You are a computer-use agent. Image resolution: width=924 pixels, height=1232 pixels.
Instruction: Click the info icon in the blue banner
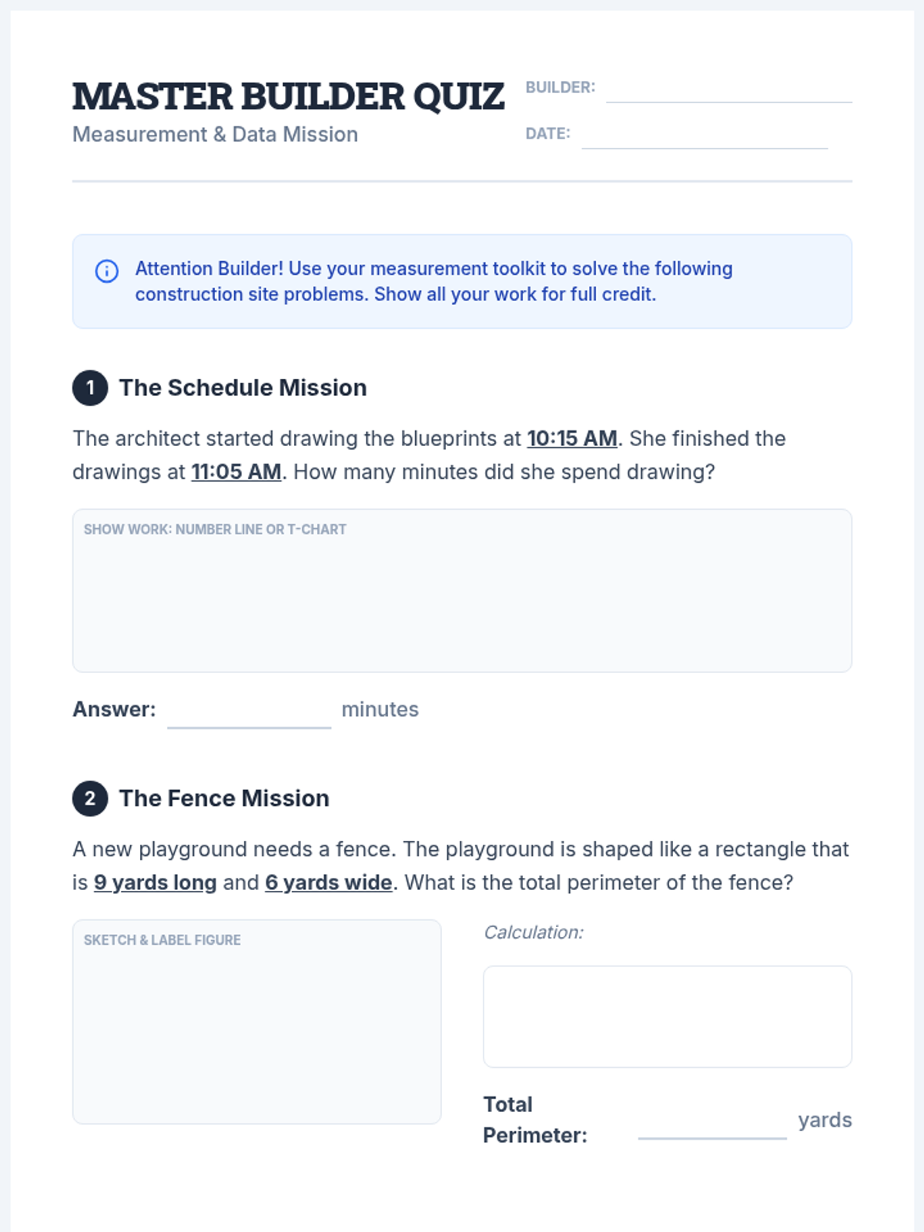coord(106,271)
